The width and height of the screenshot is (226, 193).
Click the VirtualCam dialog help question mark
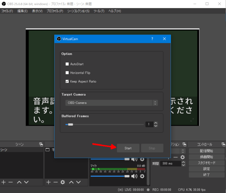point(152,39)
